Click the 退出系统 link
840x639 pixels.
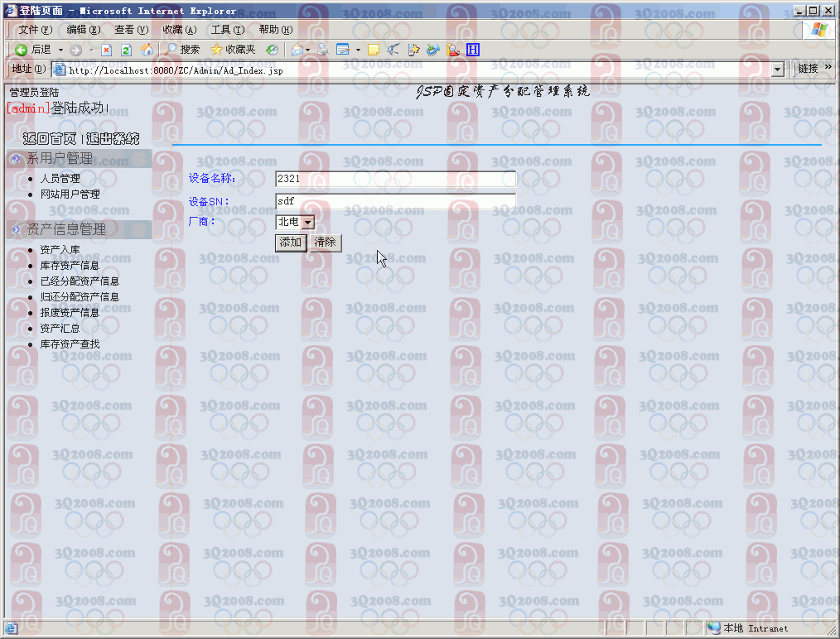pos(113,139)
